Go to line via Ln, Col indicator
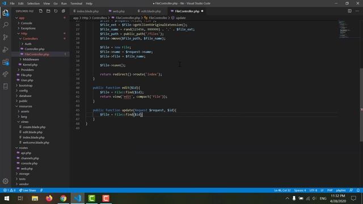363x204 pixels. tap(282, 190)
